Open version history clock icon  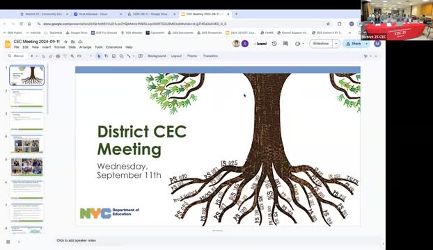pyautogui.click(x=274, y=44)
